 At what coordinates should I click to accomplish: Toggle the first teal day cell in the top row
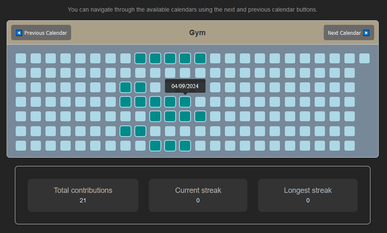coord(140,58)
